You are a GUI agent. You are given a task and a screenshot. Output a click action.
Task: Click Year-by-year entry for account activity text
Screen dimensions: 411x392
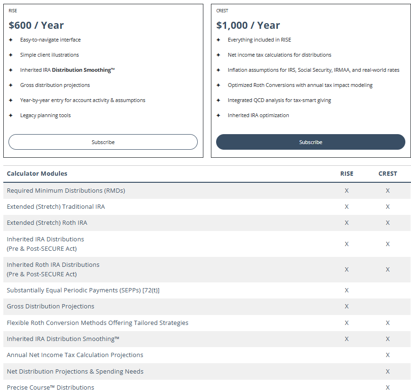coord(83,100)
